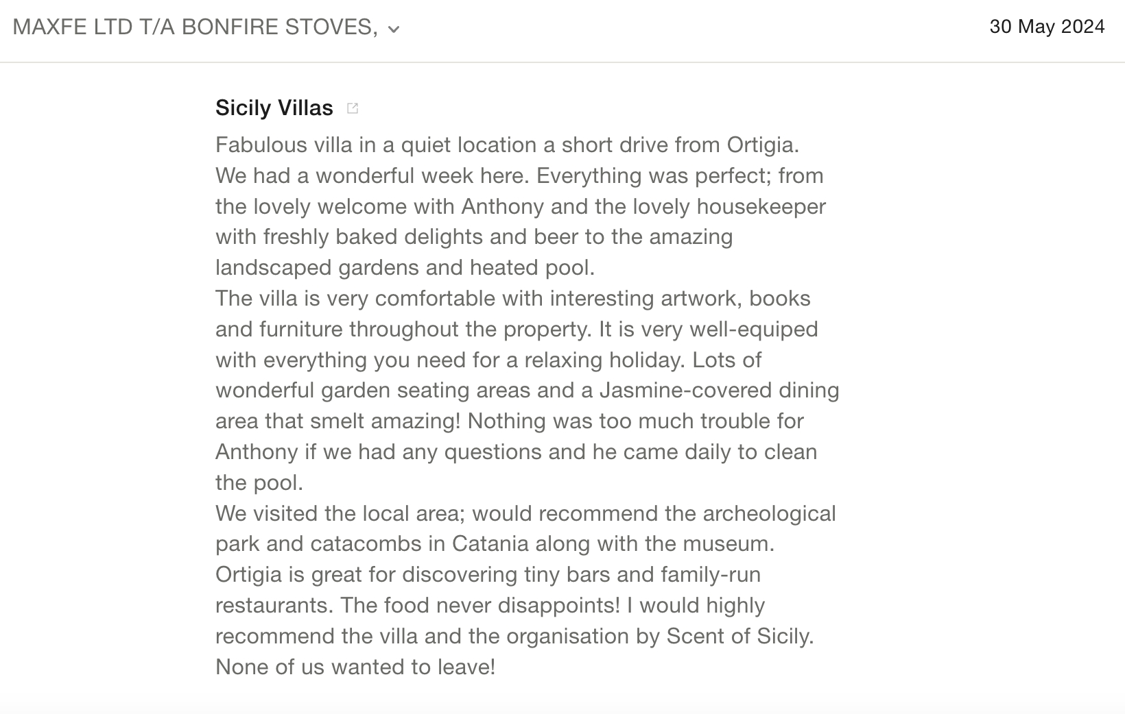
Task: Click the line 'The villa is very comfortable'
Action: (x=512, y=298)
